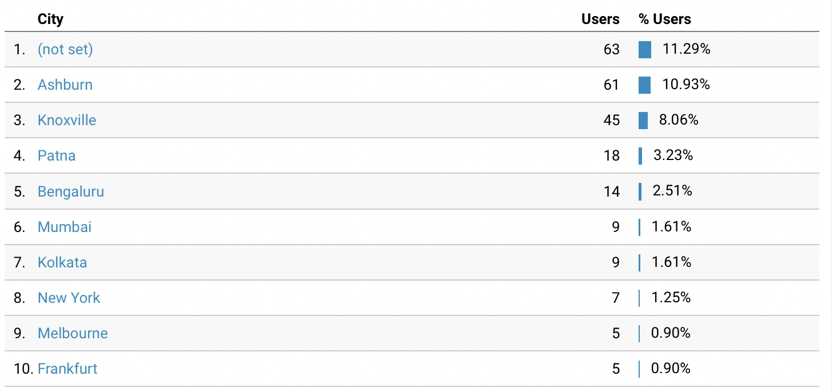Click the 11.29% users bar
This screenshot has width=832, height=392.
click(x=645, y=50)
